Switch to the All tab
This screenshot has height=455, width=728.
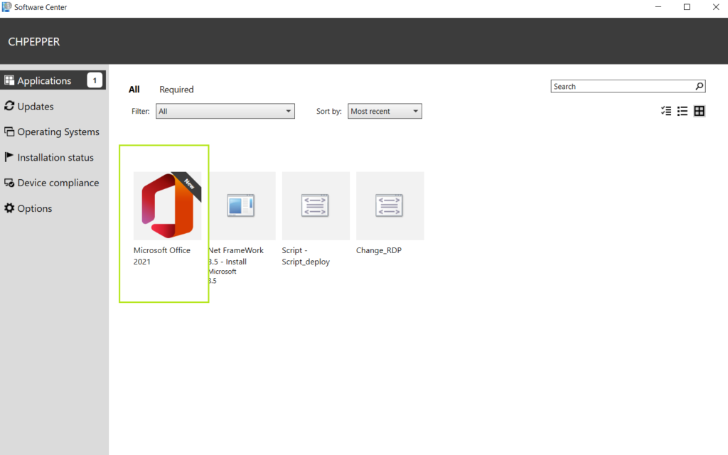[x=134, y=89]
